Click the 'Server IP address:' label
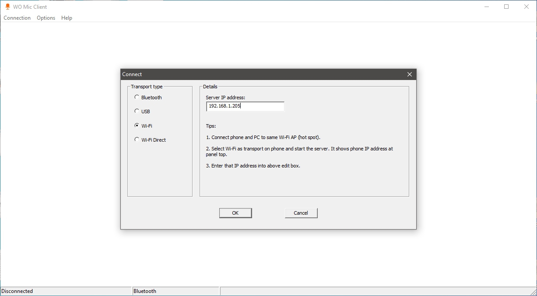537x296 pixels. click(225, 98)
